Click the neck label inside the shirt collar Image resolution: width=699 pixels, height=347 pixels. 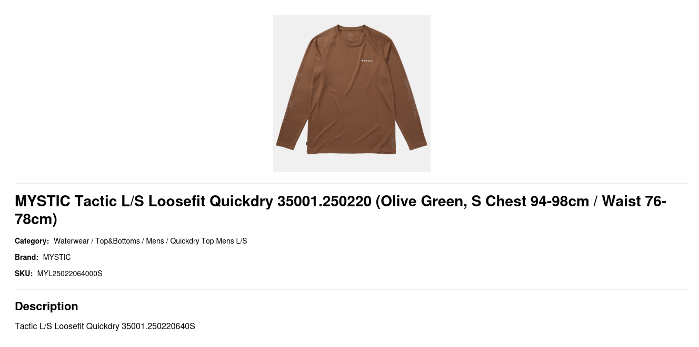tap(351, 36)
